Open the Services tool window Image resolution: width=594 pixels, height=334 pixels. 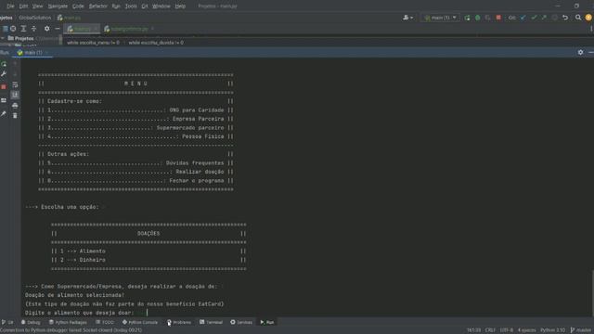pos(241,322)
